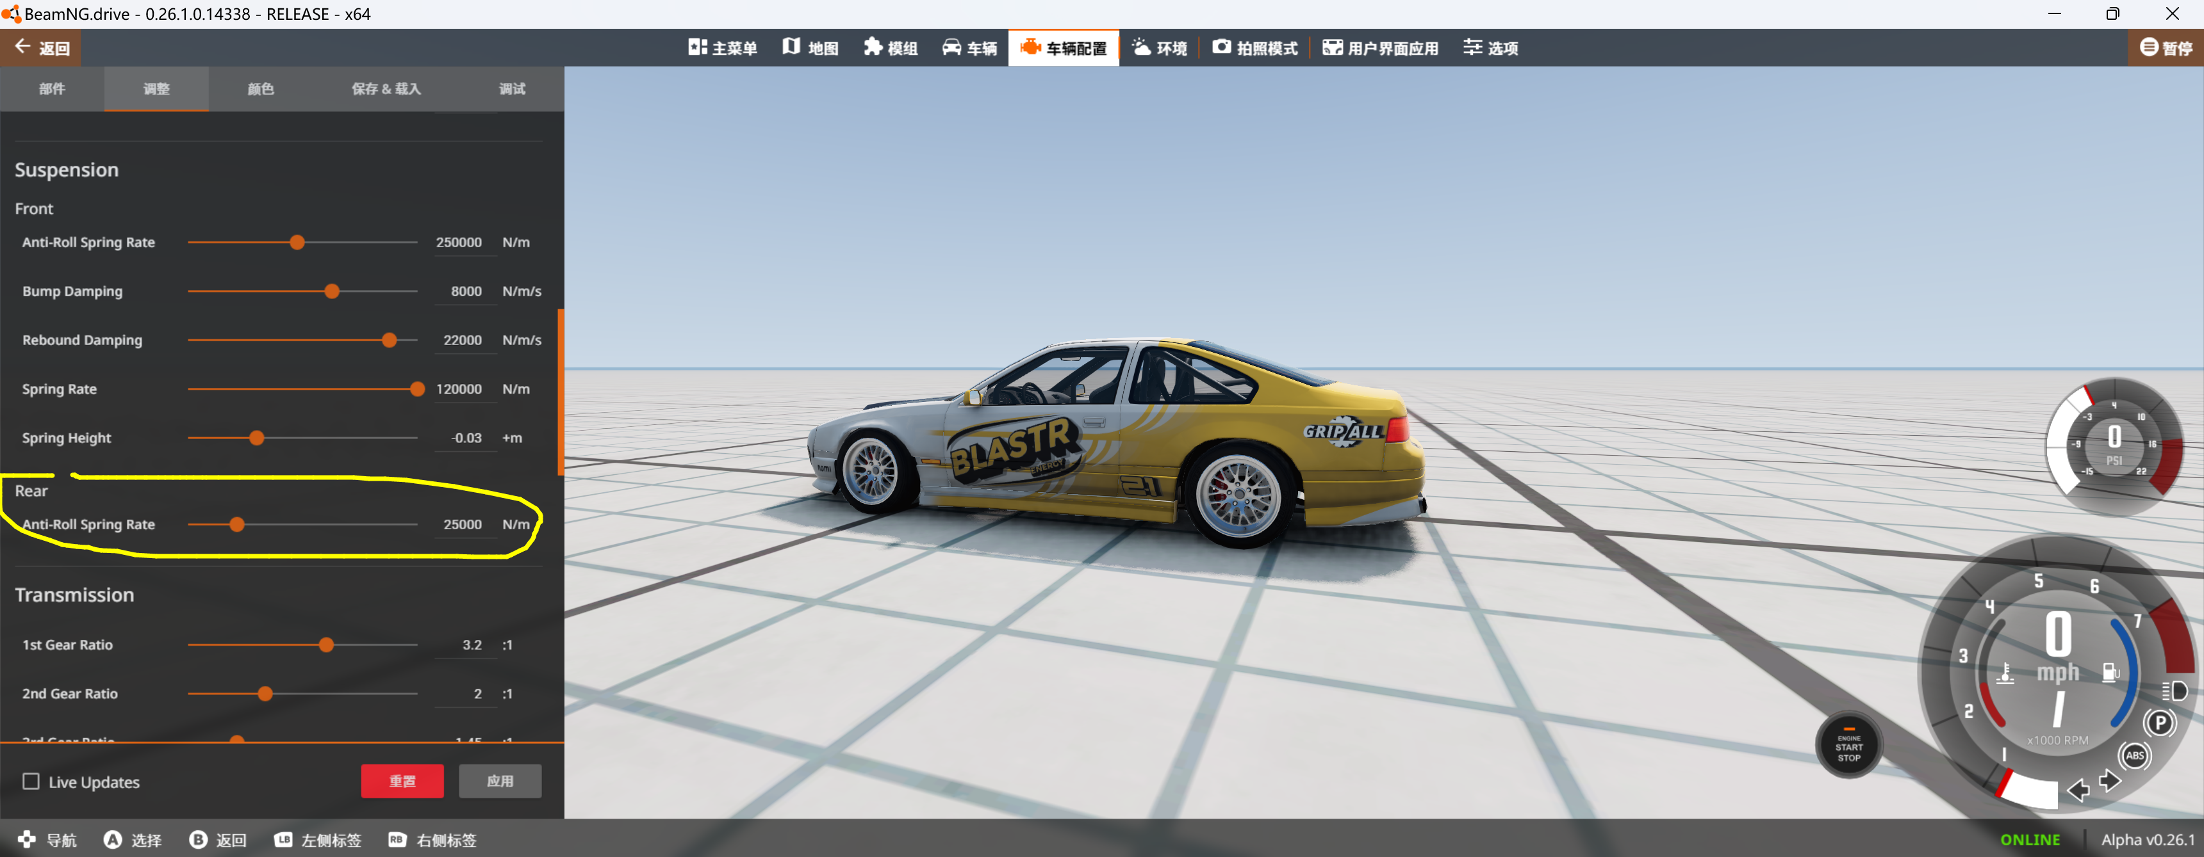Click the parking brake P indicator
Image resolution: width=2204 pixels, height=857 pixels.
click(x=2160, y=724)
